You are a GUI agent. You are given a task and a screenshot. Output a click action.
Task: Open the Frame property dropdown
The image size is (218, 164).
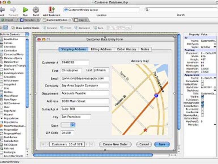pyautogui.click(x=215, y=78)
